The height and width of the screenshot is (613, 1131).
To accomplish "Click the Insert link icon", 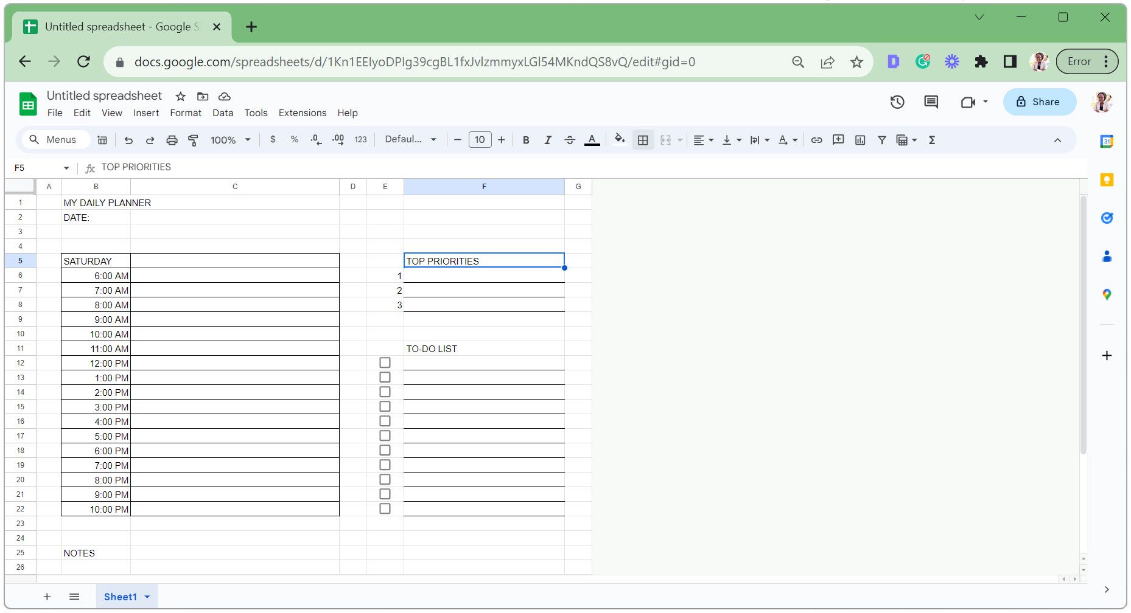I will 816,140.
